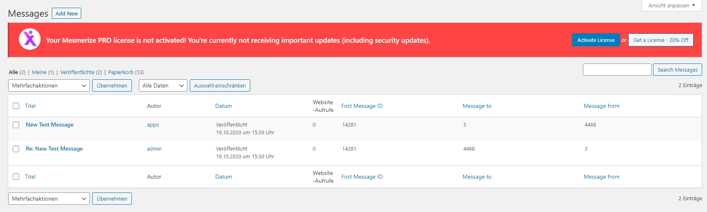Screen dimensions: 707x212
Task: Sort by Message to footer column
Action: pos(477,177)
